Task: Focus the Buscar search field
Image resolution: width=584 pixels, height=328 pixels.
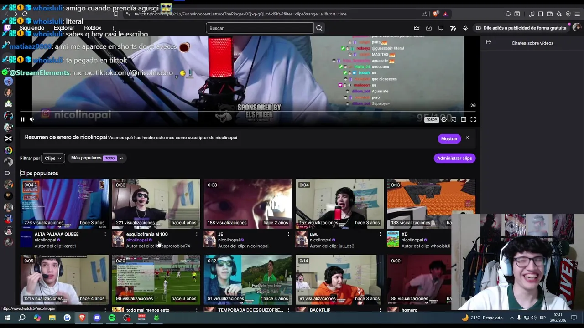Action: [x=260, y=28]
